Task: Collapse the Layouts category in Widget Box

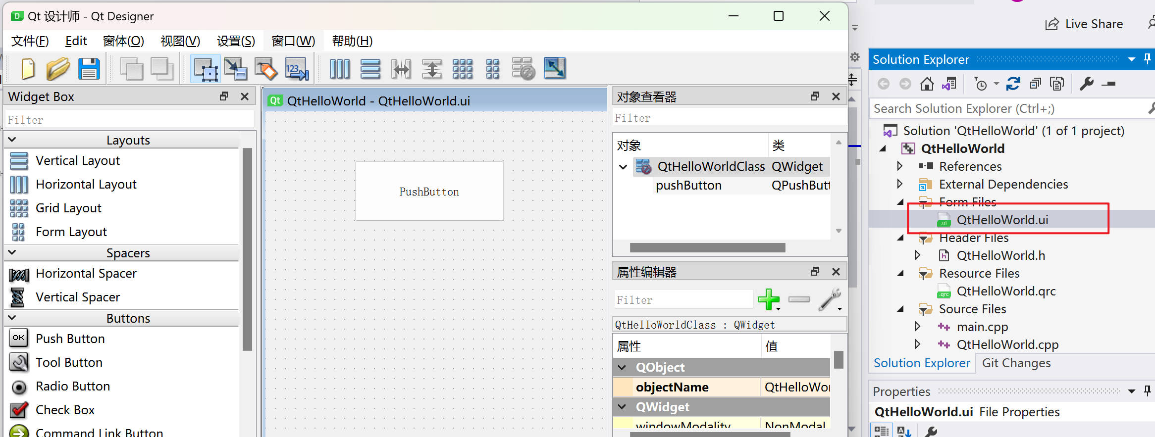Action: click(x=12, y=140)
